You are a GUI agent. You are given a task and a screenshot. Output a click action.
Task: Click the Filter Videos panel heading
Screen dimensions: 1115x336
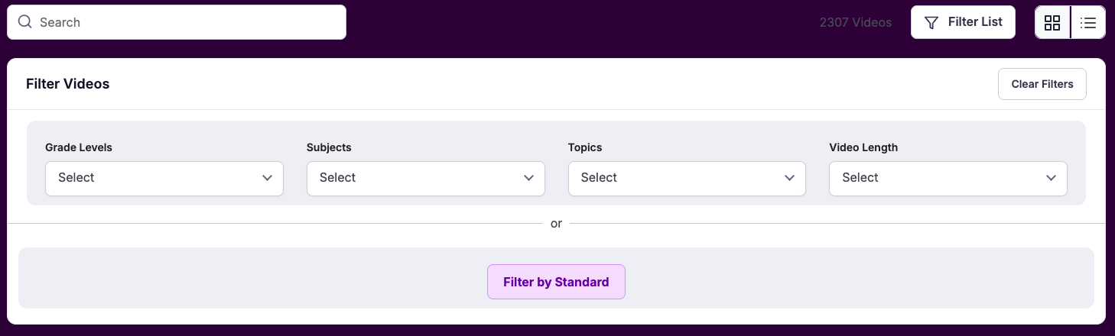[x=68, y=84]
